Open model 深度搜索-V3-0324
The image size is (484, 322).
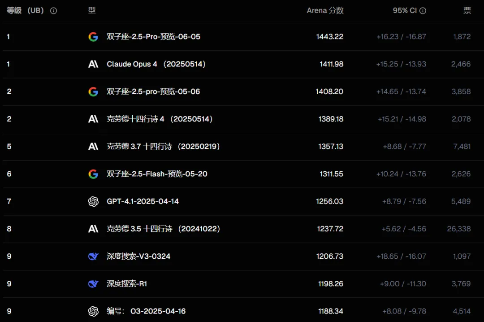coord(138,256)
